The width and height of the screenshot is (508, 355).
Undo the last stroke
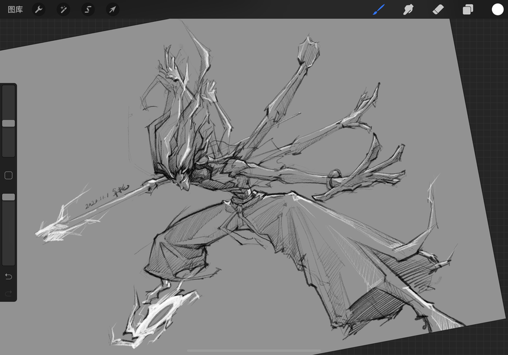8,276
